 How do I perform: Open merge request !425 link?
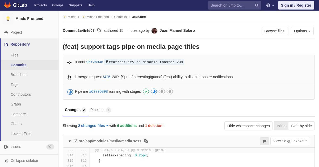click(107, 77)
